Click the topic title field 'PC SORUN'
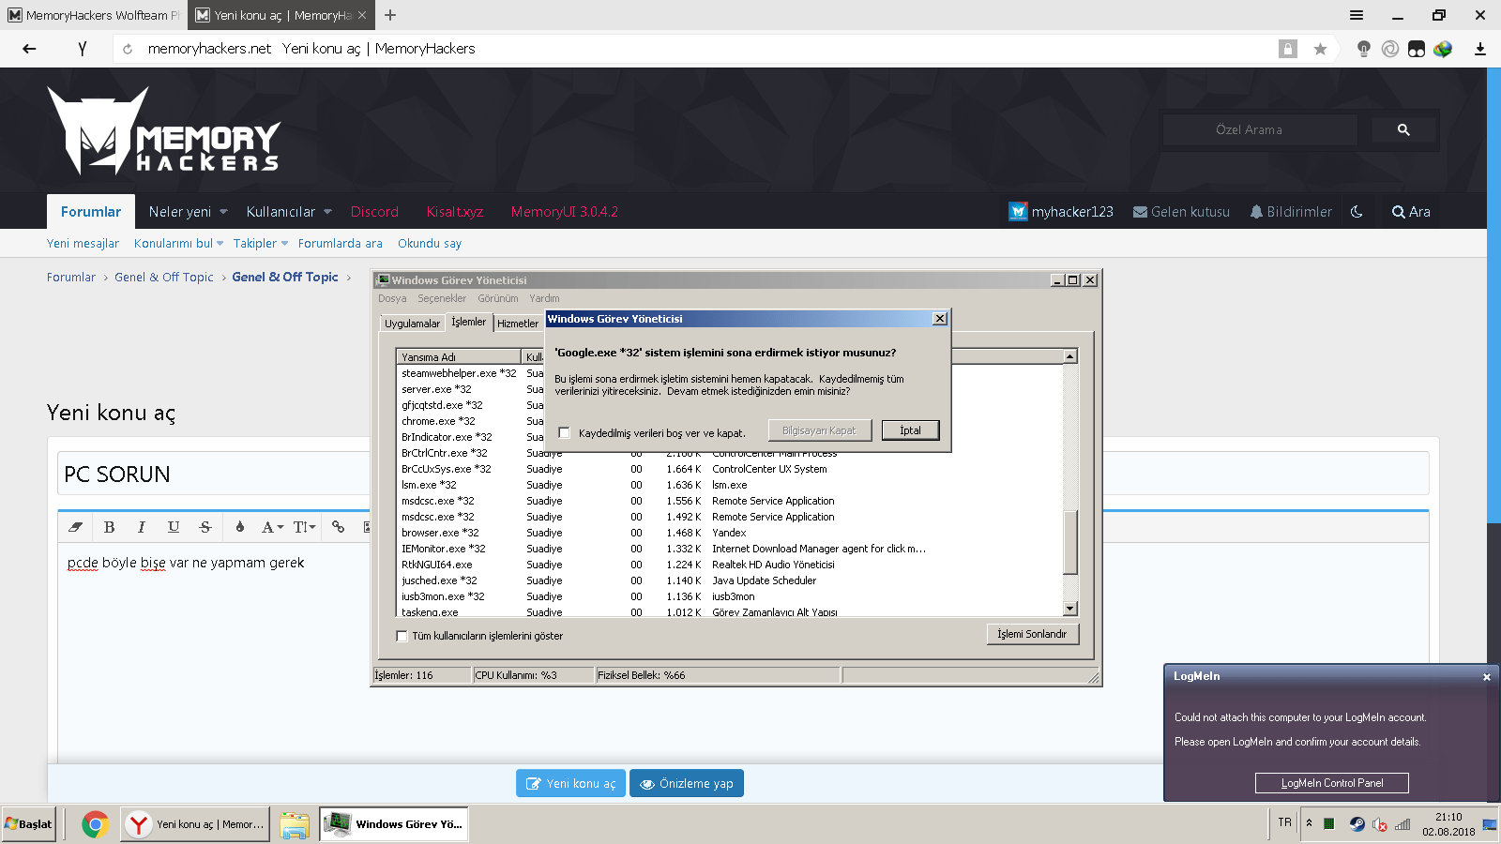1501x844 pixels. point(743,474)
